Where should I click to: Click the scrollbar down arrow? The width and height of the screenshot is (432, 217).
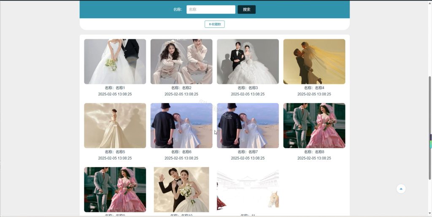pos(430,214)
